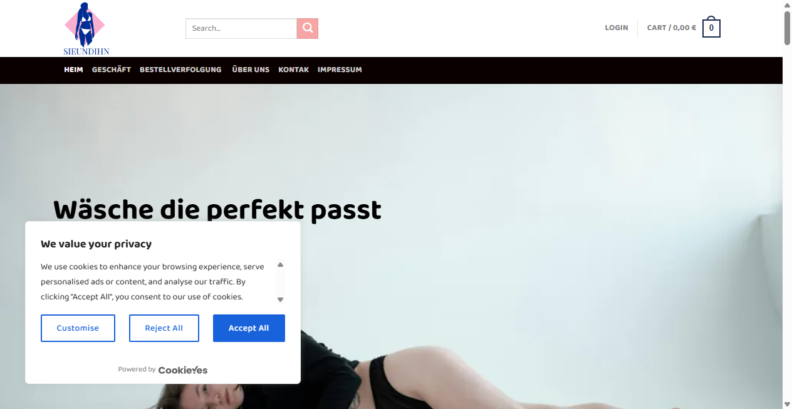This screenshot has width=792, height=409.
Task: Click the page scrollbar up arrow
Action: (787, 5)
